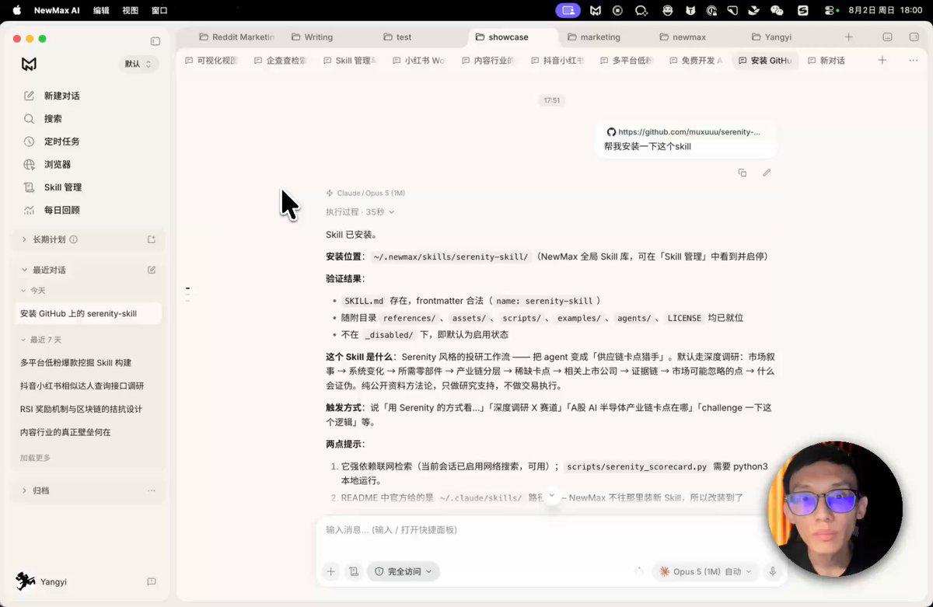
Task: Click the microphone voice input icon
Action: (x=773, y=571)
